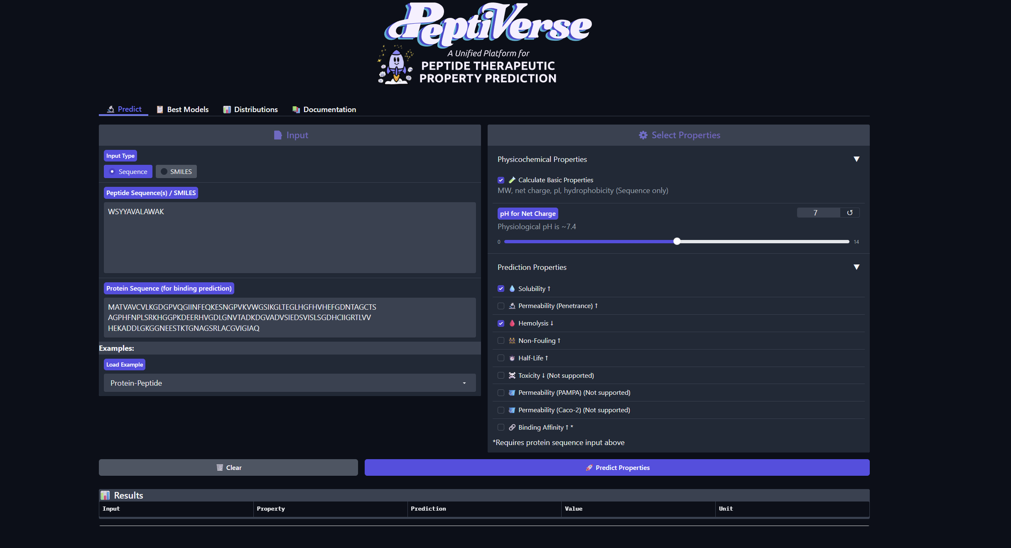Tick the Toxicity (Not supported) checkbox
1011x548 pixels.
click(501, 375)
